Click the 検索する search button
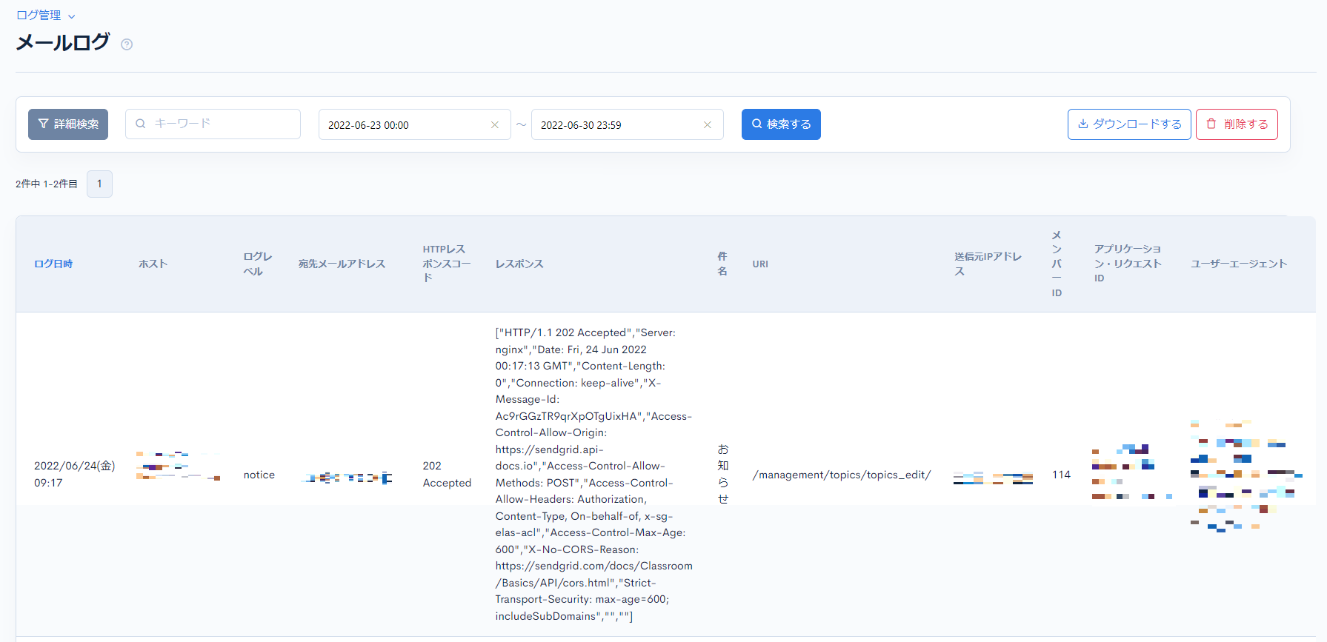This screenshot has width=1327, height=642. coord(781,124)
